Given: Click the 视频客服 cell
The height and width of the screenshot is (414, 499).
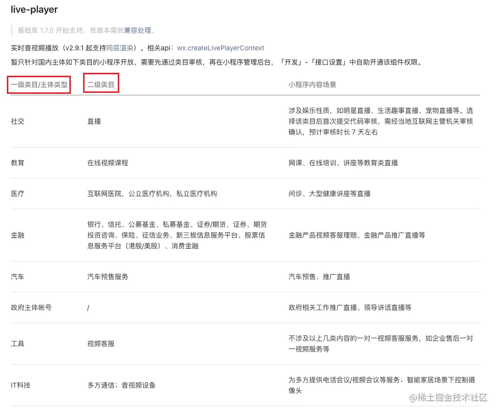Looking at the screenshot, I should [101, 344].
